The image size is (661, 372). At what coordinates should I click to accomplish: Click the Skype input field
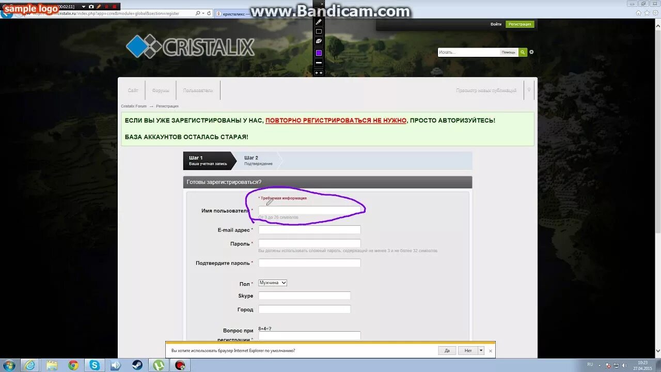tap(304, 296)
